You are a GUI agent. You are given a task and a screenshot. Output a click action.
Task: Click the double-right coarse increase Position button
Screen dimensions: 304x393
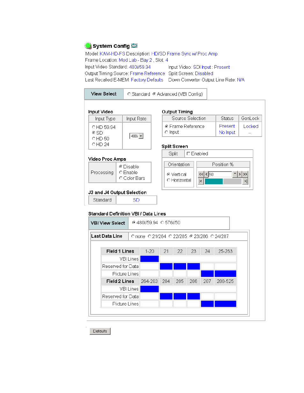[x=245, y=174]
